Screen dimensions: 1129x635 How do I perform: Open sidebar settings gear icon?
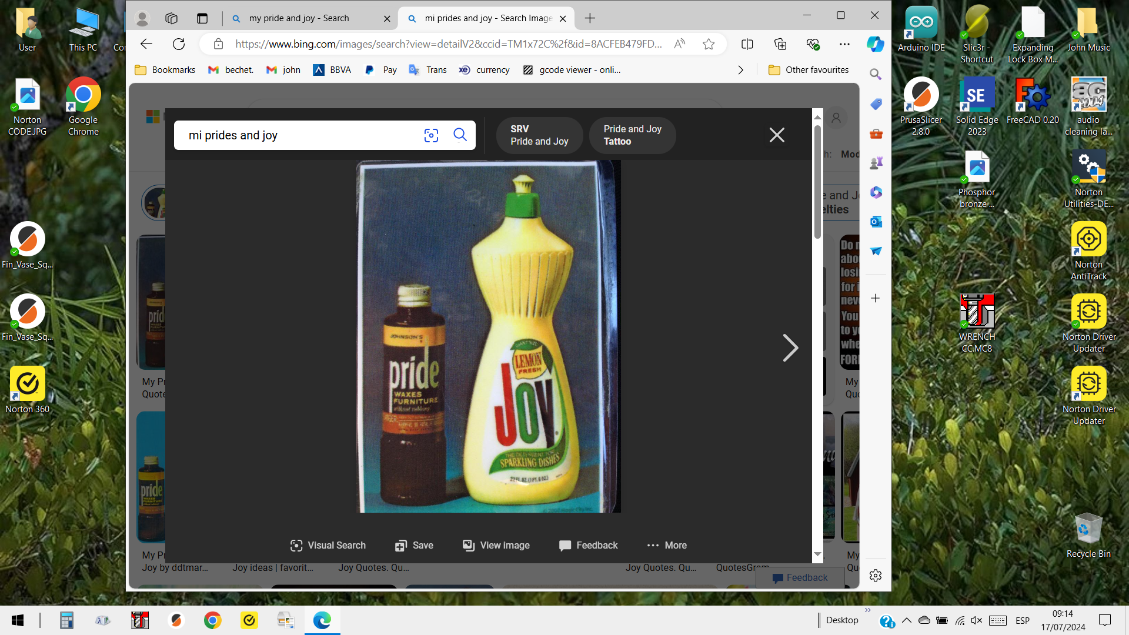876,576
